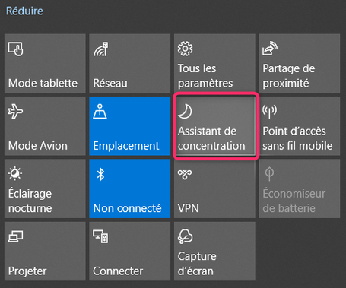This screenshot has height=288, width=346.
Task: Click the Réduire link
Action: (x=24, y=11)
